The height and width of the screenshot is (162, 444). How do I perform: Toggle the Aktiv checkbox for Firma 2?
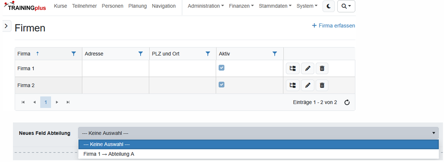[221, 84]
